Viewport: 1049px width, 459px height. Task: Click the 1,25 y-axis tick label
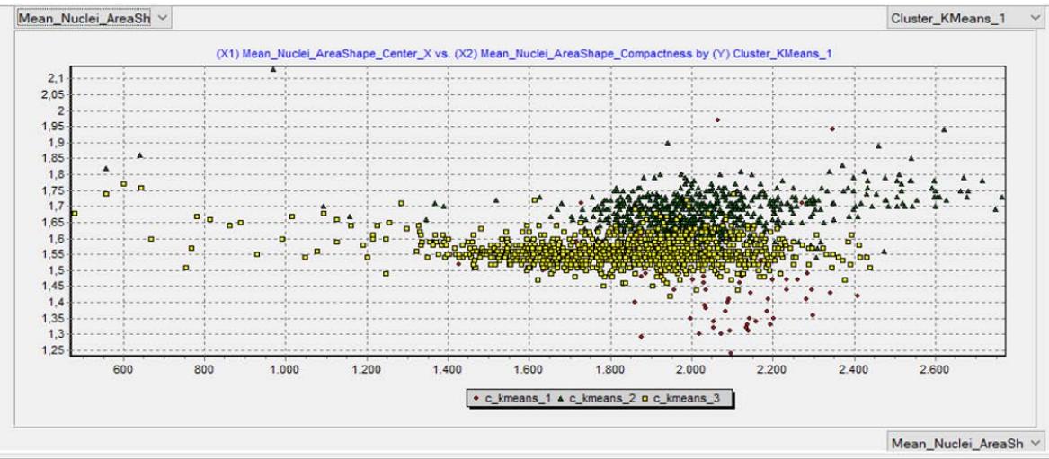pos(54,351)
